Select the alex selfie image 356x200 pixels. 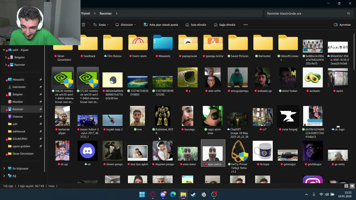click(213, 80)
